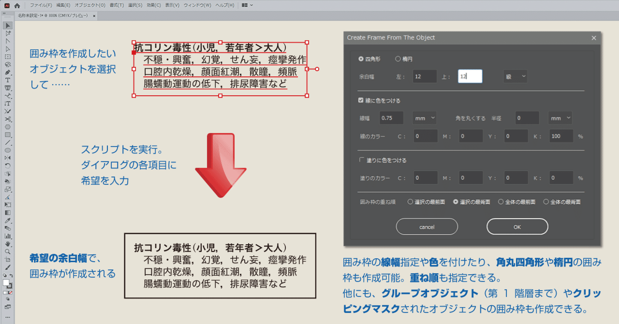Select the Hand tool

pyautogui.click(x=6, y=243)
